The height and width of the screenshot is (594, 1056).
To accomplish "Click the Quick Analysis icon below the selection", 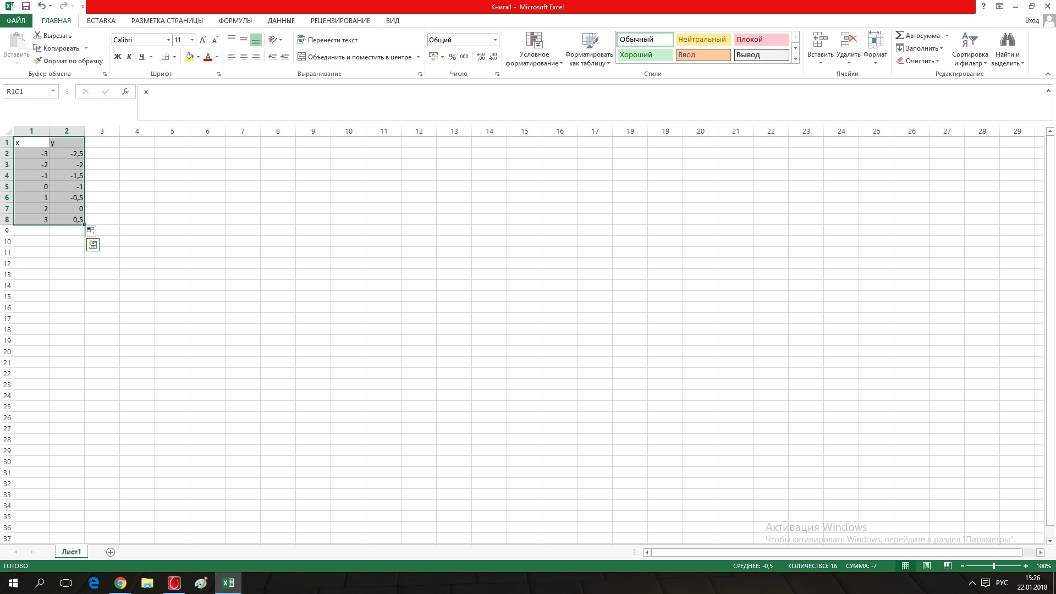I will [x=92, y=245].
